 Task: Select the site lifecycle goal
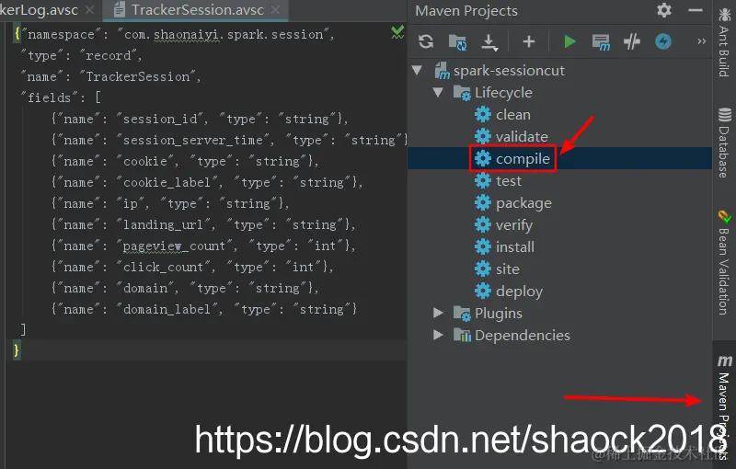[508, 269]
